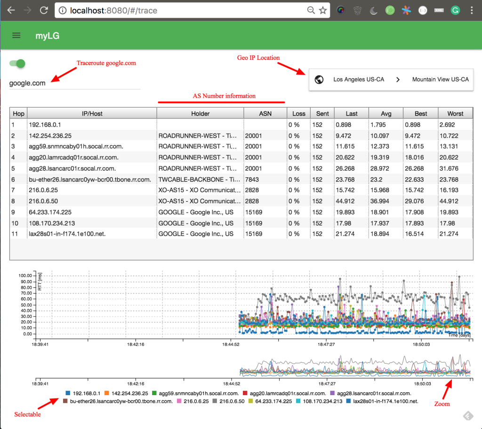
Task: Reload the page with the refresh icon
Action: [x=44, y=9]
